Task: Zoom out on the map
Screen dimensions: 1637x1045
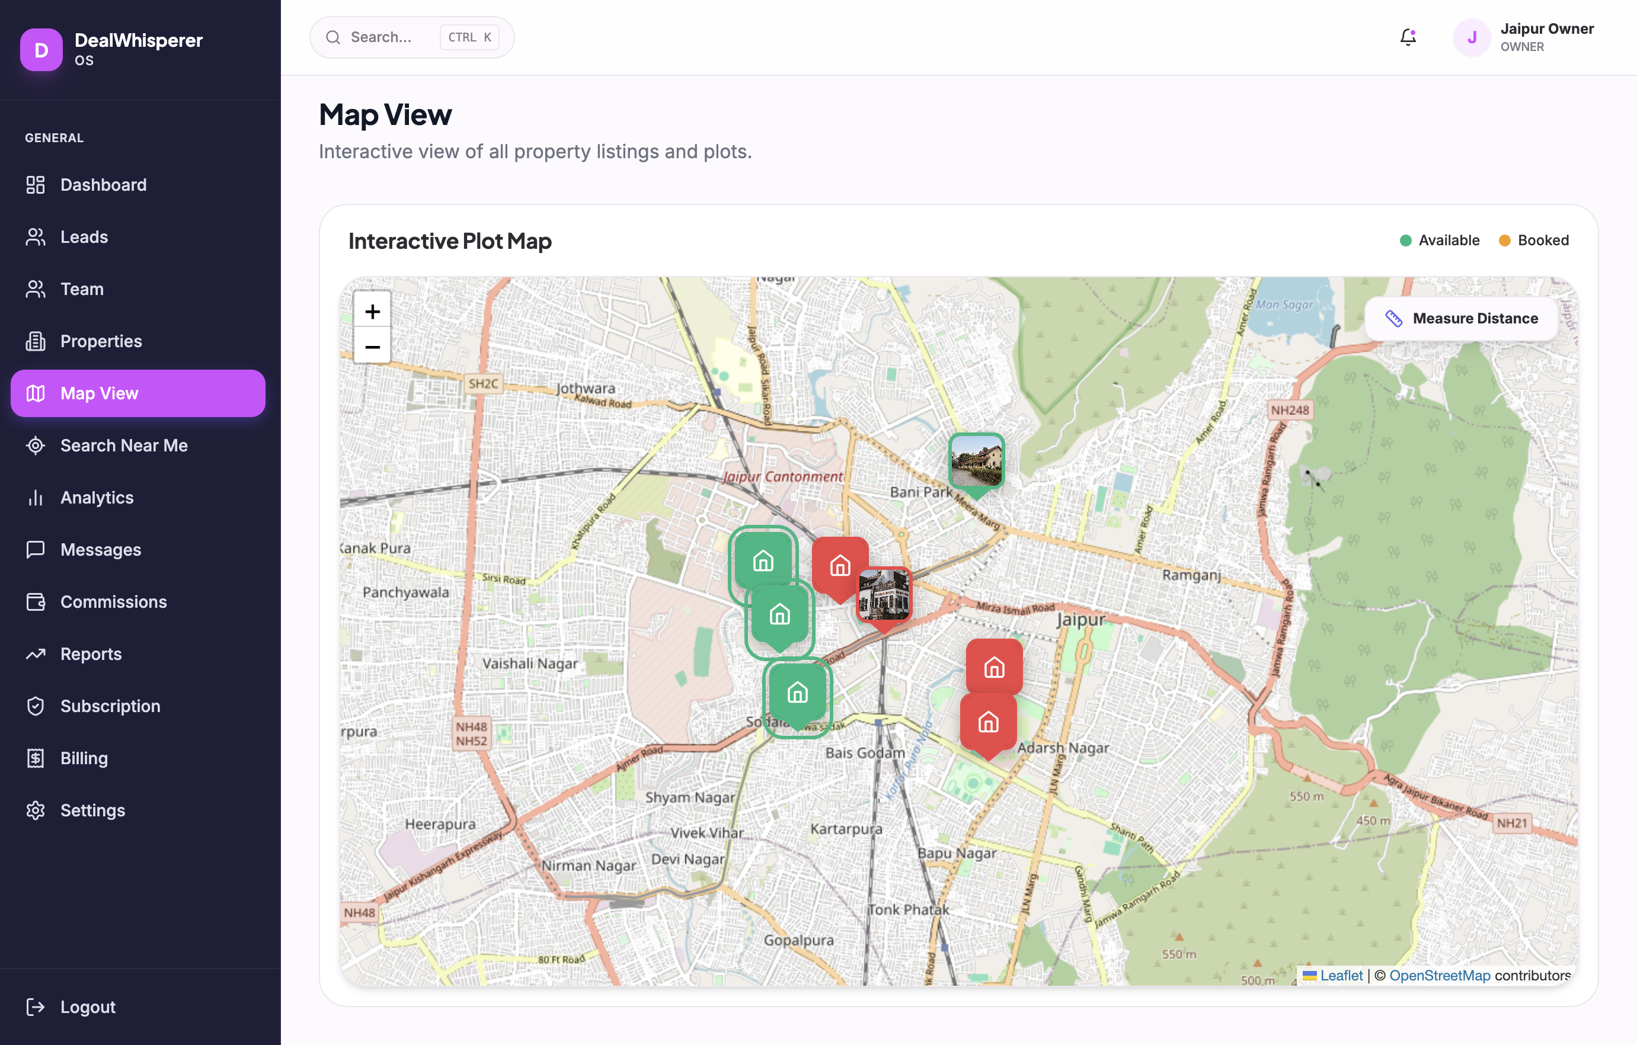Action: click(372, 347)
